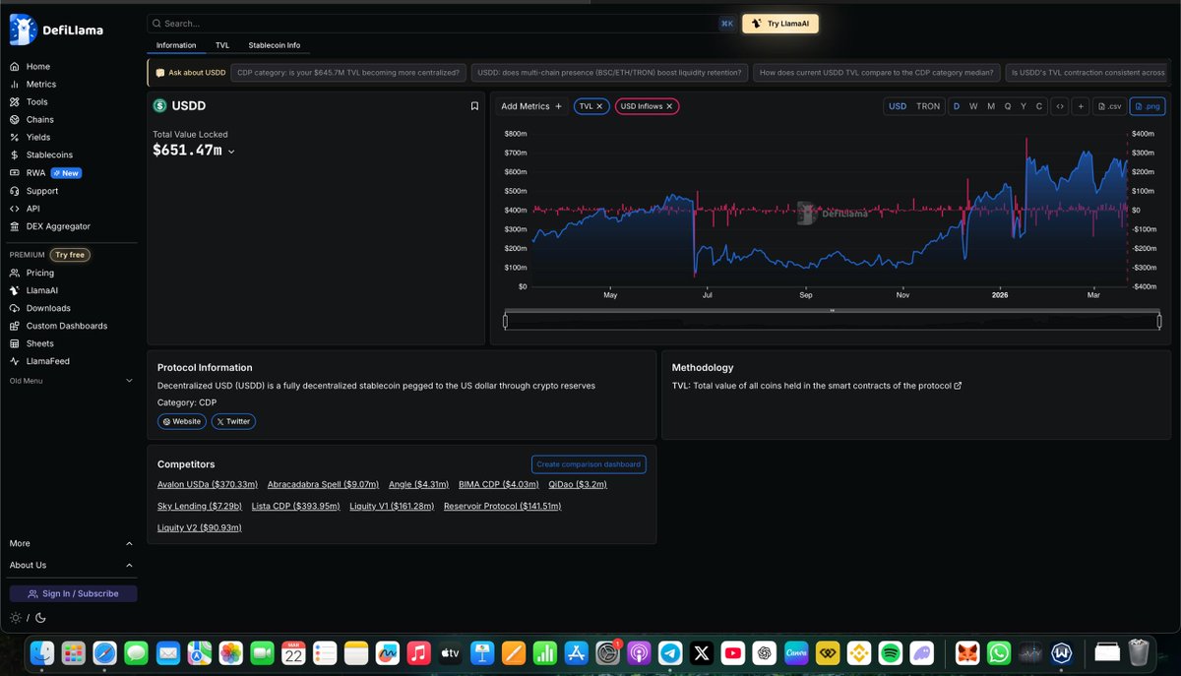Set chart interval to Y (yearly)
The width and height of the screenshot is (1181, 676).
click(1024, 106)
